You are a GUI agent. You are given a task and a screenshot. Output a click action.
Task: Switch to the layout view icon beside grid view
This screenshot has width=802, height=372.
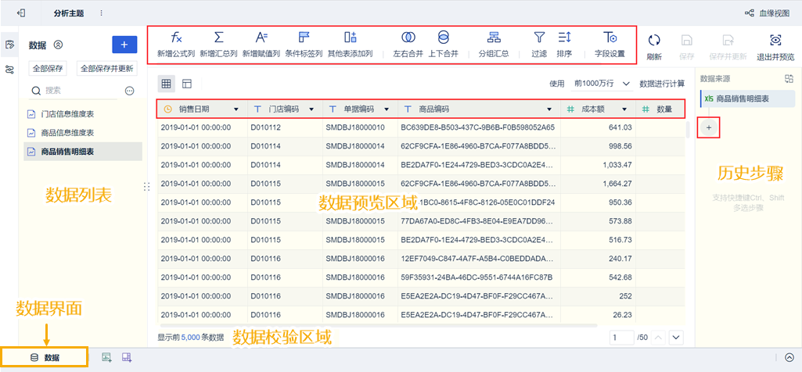tap(187, 84)
